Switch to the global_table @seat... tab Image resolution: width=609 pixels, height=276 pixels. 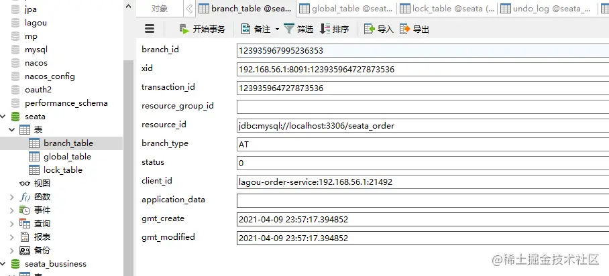[x=346, y=9]
